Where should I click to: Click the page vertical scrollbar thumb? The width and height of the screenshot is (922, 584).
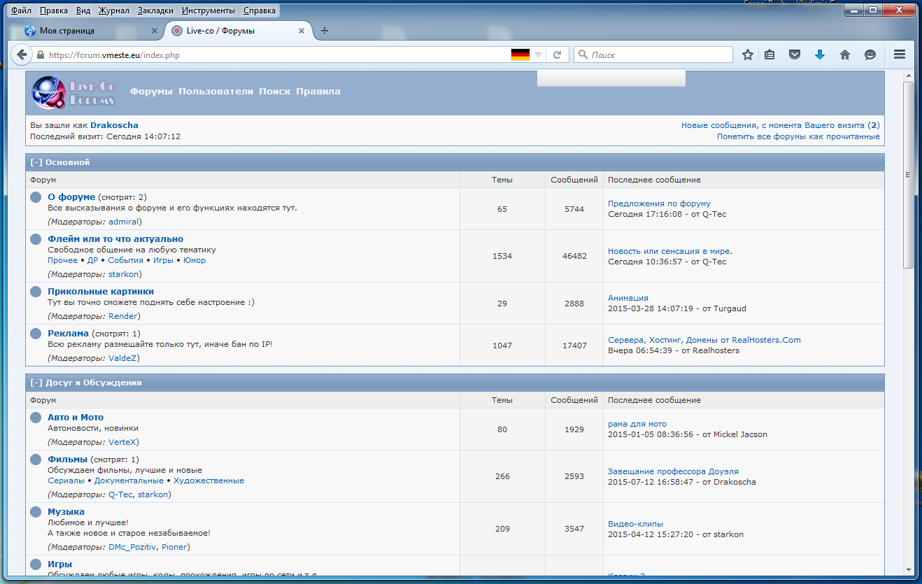908,175
